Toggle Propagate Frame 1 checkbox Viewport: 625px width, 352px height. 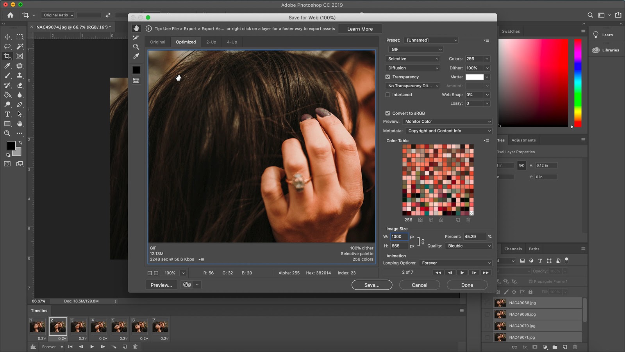[530, 281]
